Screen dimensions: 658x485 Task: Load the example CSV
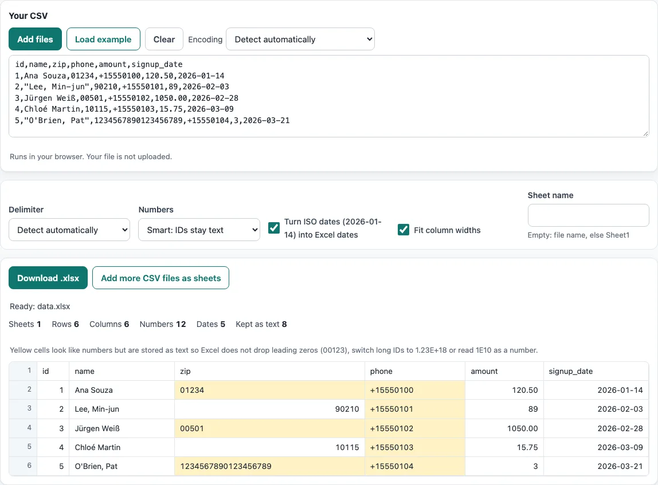[x=103, y=39]
